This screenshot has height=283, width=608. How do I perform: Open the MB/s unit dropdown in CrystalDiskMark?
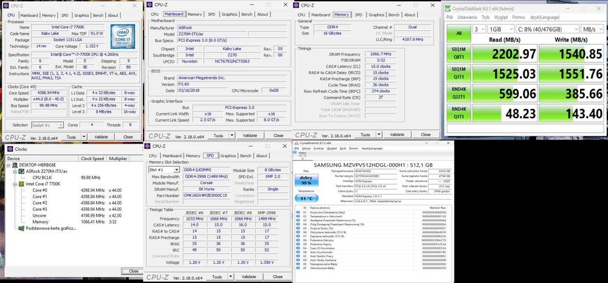tap(592, 29)
